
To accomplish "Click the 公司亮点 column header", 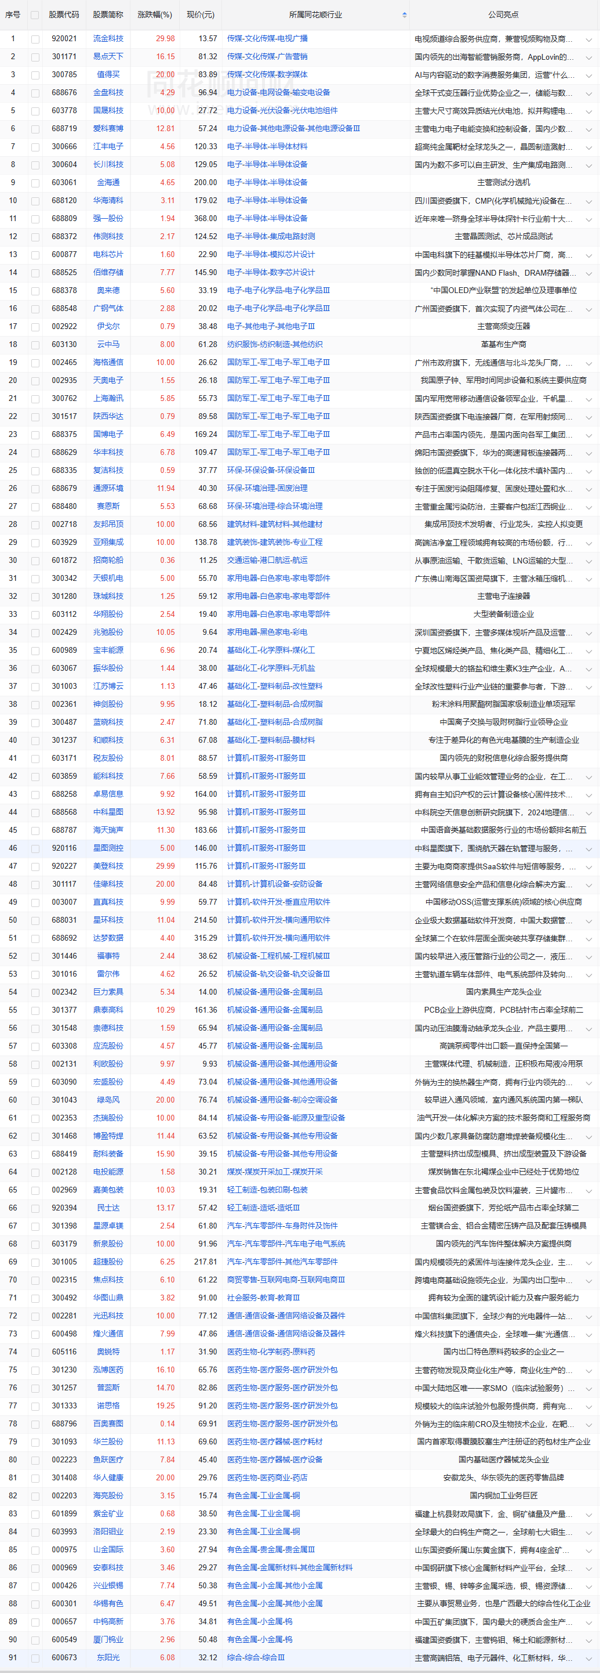I will click(503, 15).
